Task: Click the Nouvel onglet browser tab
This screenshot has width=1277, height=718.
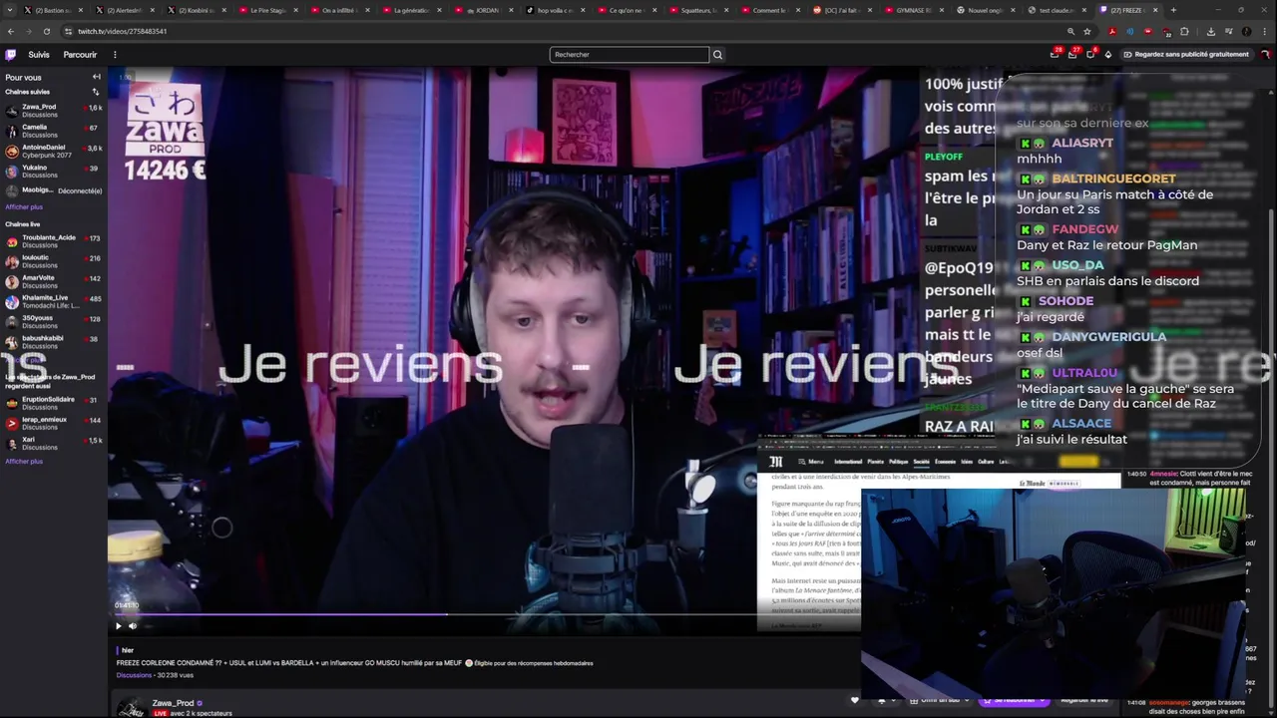Action: coord(986,10)
